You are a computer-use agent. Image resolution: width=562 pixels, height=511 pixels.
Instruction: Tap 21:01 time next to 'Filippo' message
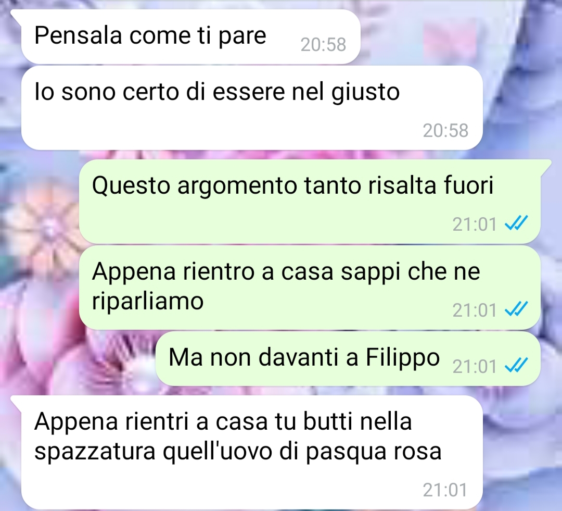point(475,366)
